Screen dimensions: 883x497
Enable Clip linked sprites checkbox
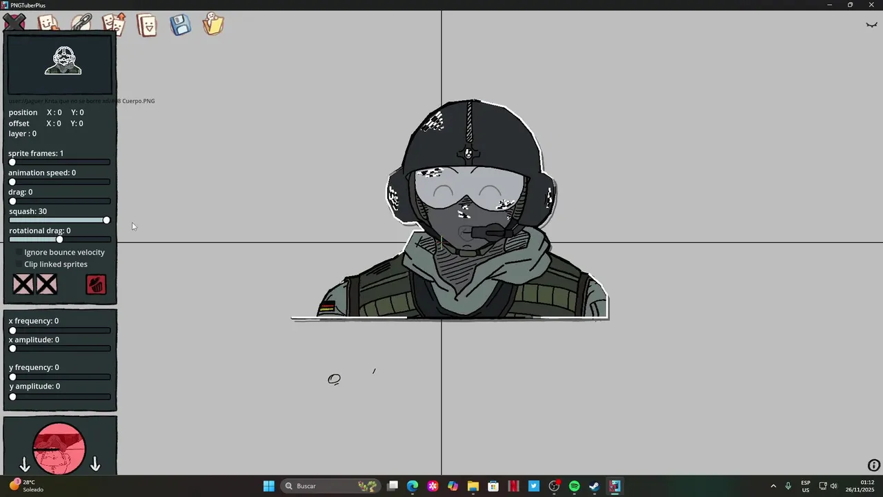click(19, 264)
